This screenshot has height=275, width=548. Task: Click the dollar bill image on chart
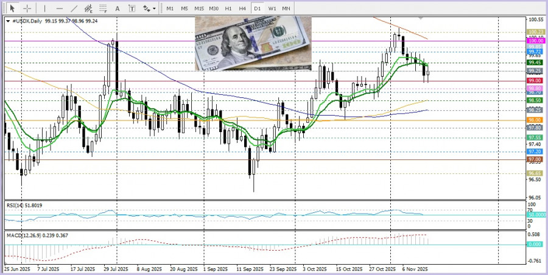coord(252,44)
